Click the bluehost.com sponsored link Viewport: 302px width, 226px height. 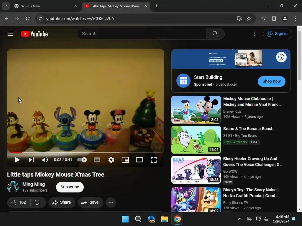(226, 84)
